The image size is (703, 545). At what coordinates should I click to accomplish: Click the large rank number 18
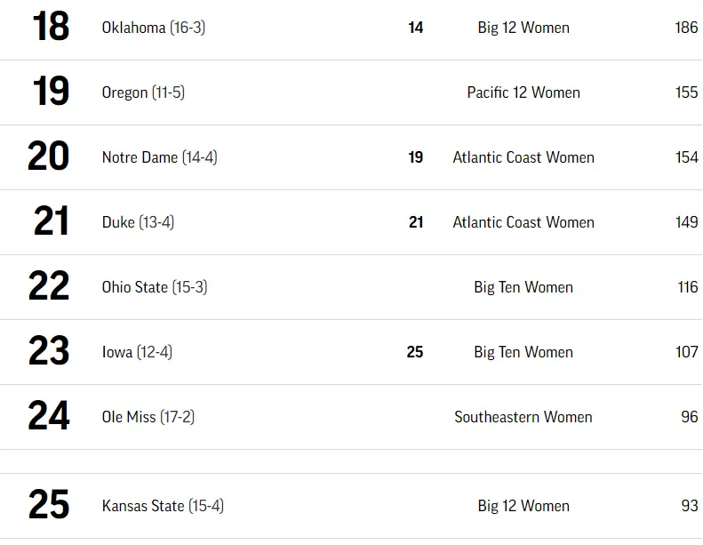[51, 28]
